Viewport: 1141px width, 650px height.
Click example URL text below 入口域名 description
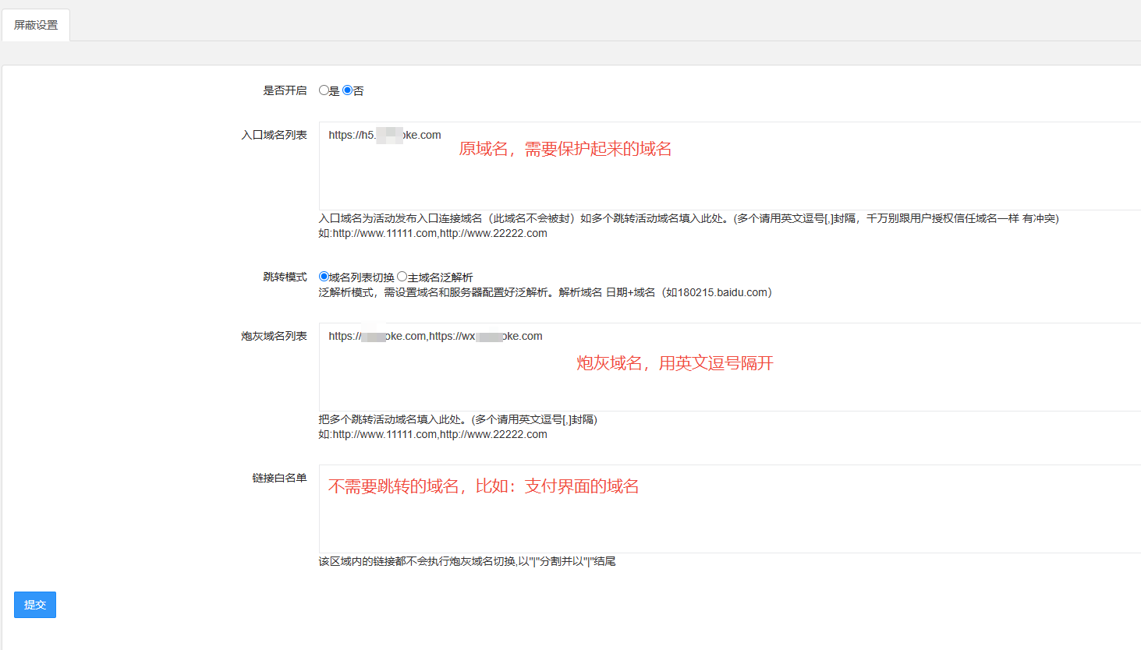(x=433, y=233)
